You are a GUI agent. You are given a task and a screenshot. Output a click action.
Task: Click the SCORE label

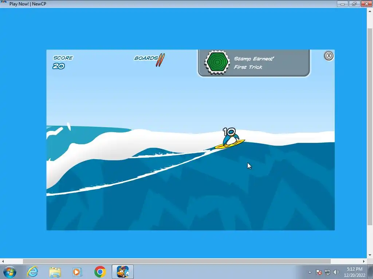(x=63, y=58)
